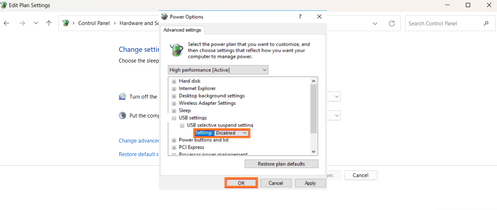Click Restore plan defaults button
497x210 pixels.
(281, 164)
